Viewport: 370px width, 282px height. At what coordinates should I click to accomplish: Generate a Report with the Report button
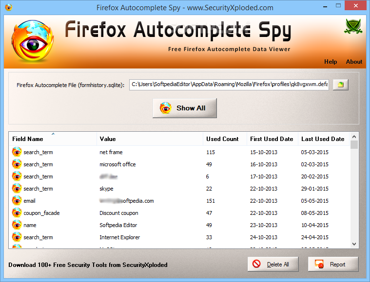pyautogui.click(x=333, y=264)
